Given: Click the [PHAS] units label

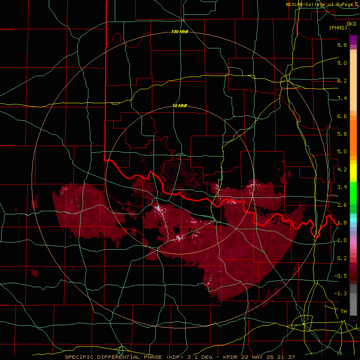Looking at the screenshot, I should 338,28.
